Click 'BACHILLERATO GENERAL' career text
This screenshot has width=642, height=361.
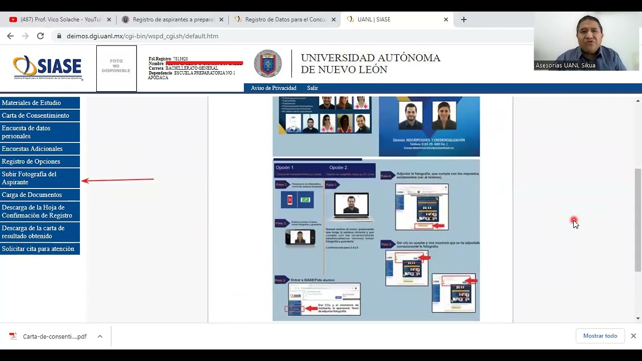pos(192,68)
